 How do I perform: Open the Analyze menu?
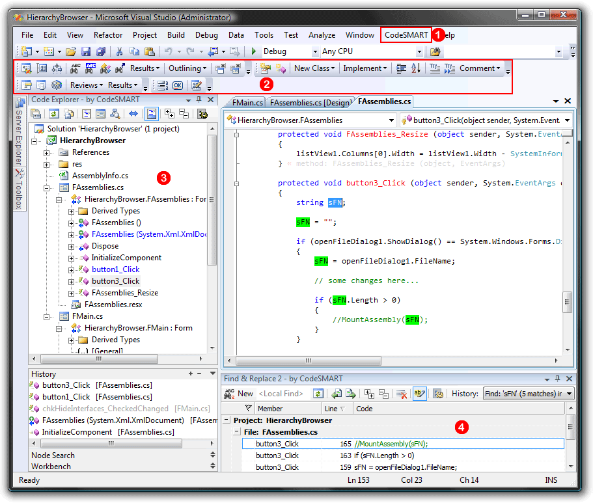(x=322, y=35)
